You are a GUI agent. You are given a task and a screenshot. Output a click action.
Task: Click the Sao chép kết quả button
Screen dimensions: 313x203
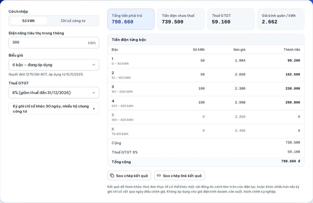click(x=129, y=176)
